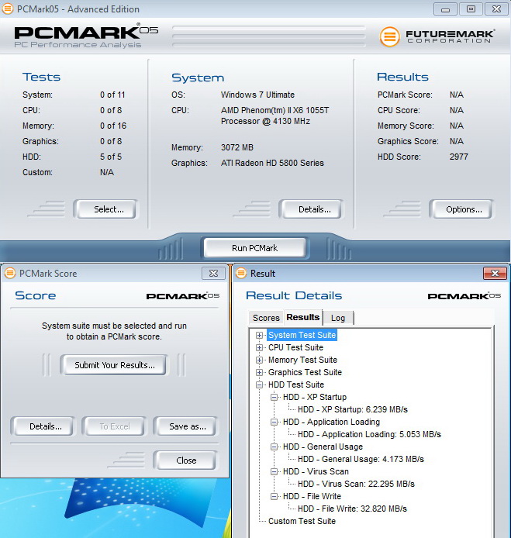The width and height of the screenshot is (511, 538).
Task: Click the Save as... button
Action: click(185, 426)
